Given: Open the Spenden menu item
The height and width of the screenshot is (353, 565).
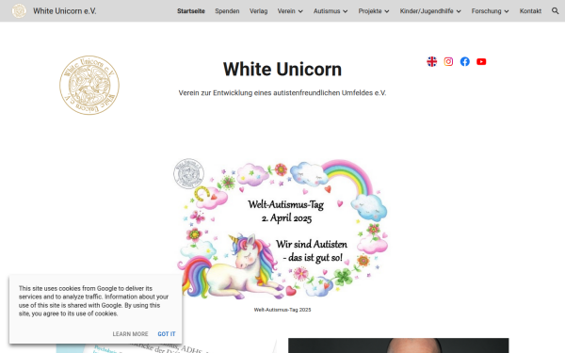Looking at the screenshot, I should (x=227, y=11).
